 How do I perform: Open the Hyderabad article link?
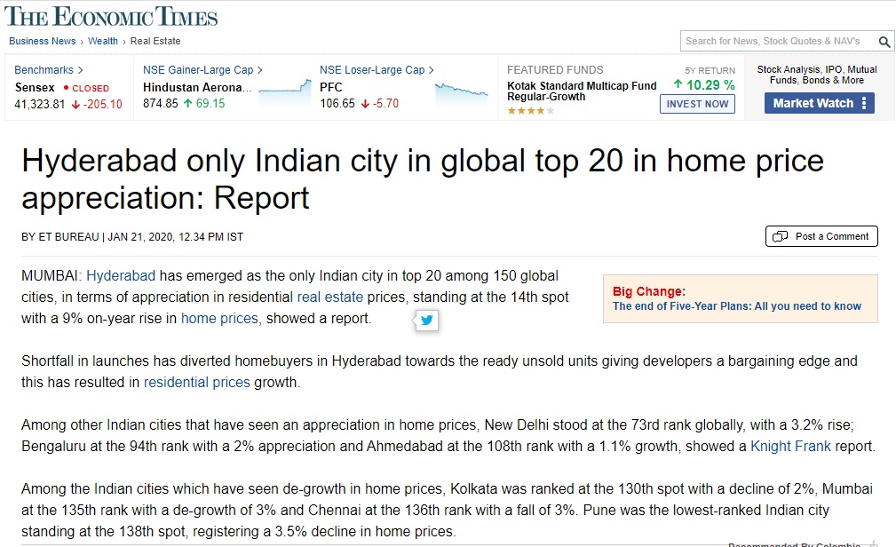pos(121,275)
